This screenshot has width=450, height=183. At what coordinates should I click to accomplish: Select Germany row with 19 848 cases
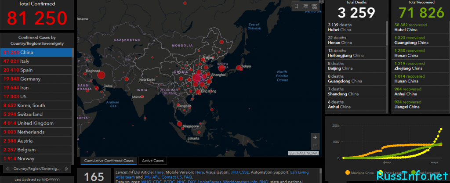[x=36, y=79]
